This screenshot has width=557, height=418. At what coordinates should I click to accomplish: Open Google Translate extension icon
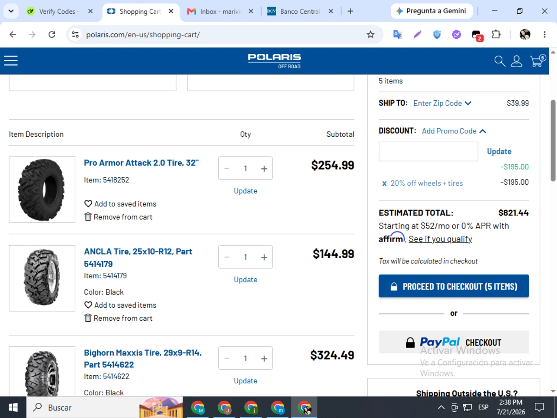coord(397,35)
